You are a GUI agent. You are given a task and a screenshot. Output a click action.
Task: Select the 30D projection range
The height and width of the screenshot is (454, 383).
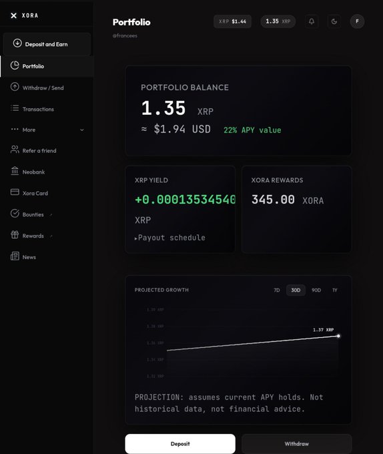(x=296, y=290)
